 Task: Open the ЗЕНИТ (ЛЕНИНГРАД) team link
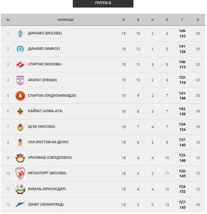point(46,205)
